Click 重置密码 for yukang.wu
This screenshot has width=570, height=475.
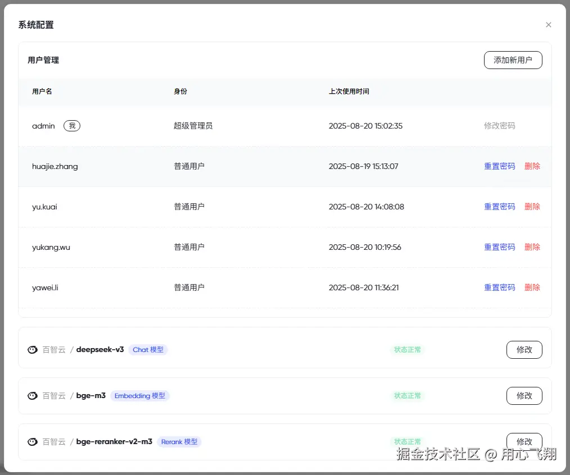[x=499, y=247]
